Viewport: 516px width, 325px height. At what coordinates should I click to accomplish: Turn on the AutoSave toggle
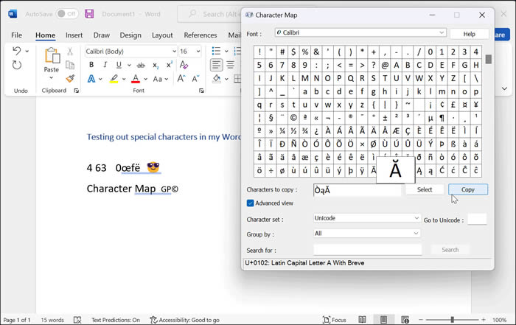click(x=66, y=14)
